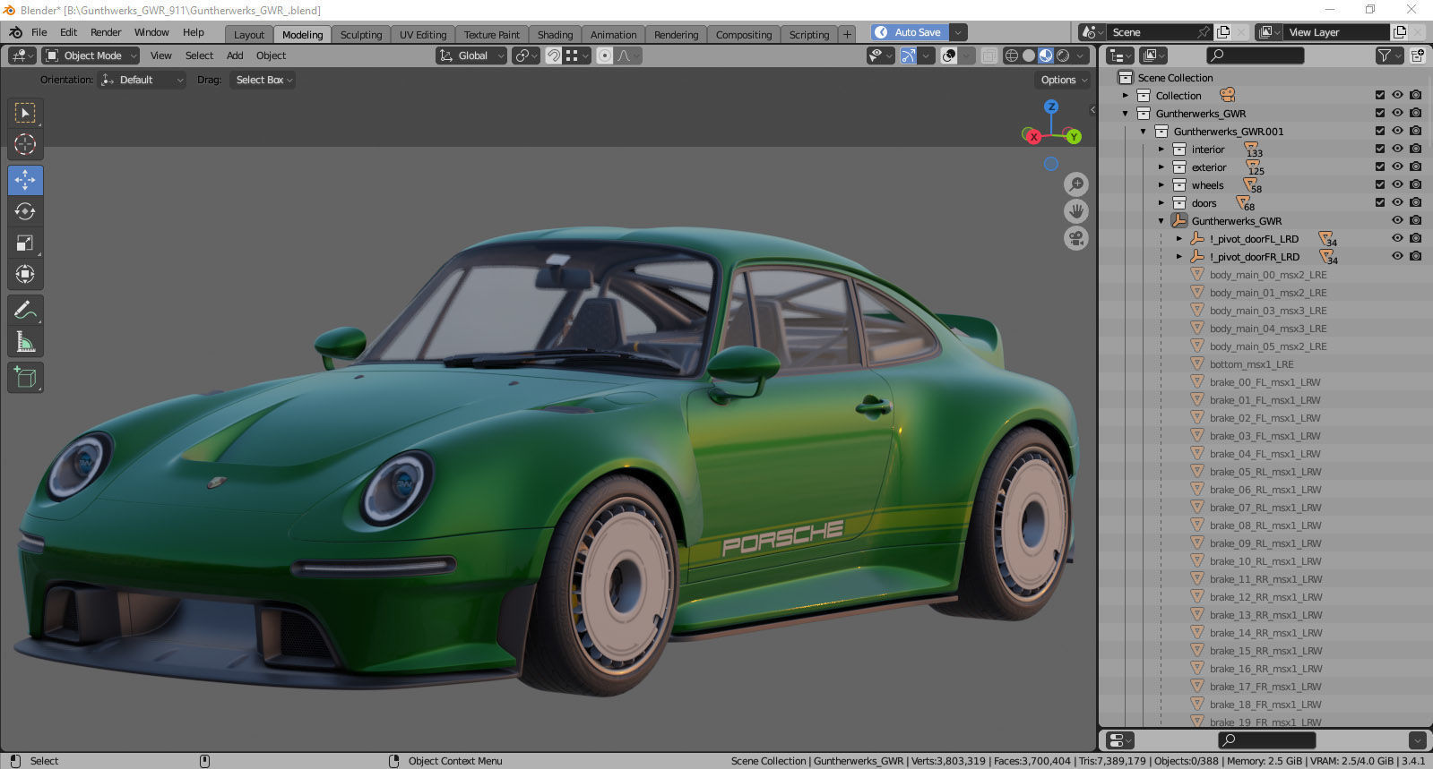Select the Measure ruler tool
This screenshot has height=769, width=1433.
(25, 341)
